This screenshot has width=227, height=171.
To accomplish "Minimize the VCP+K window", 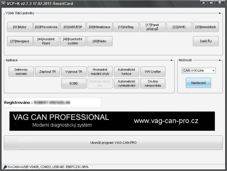I will coord(211,3).
